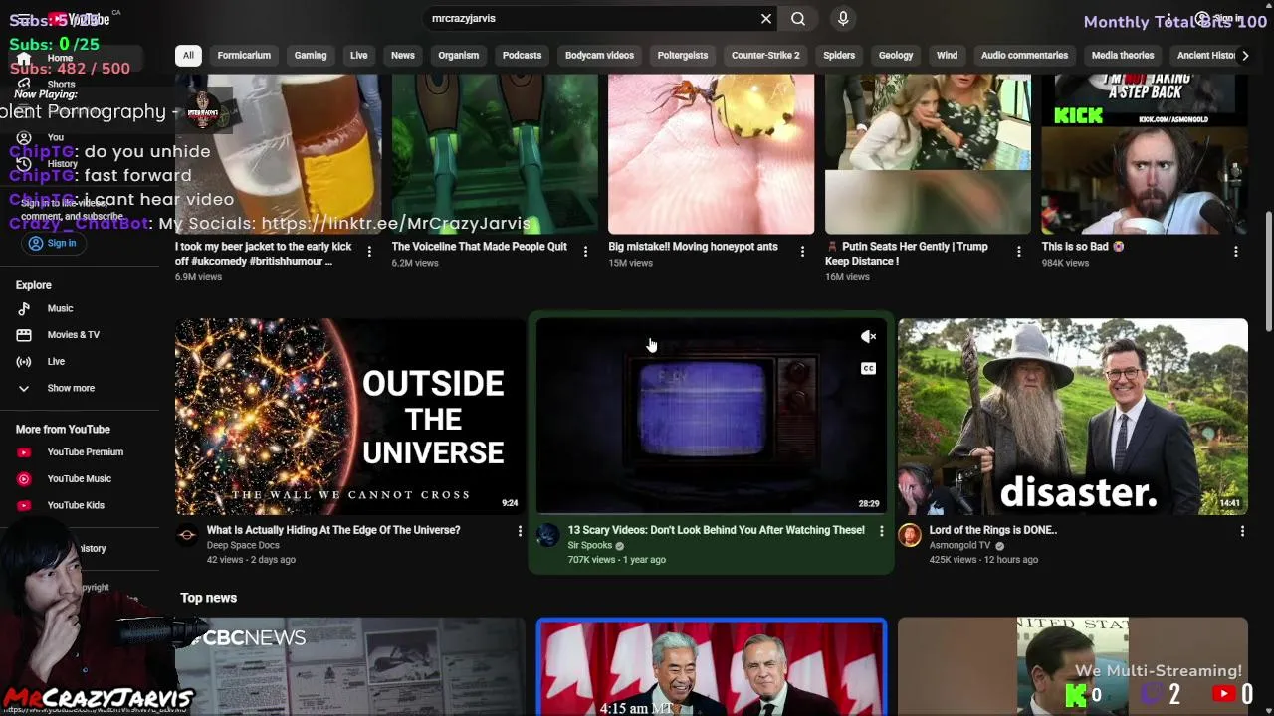Open the honeypot ants video thumbnail
This screenshot has width=1274, height=716.
tap(711, 154)
